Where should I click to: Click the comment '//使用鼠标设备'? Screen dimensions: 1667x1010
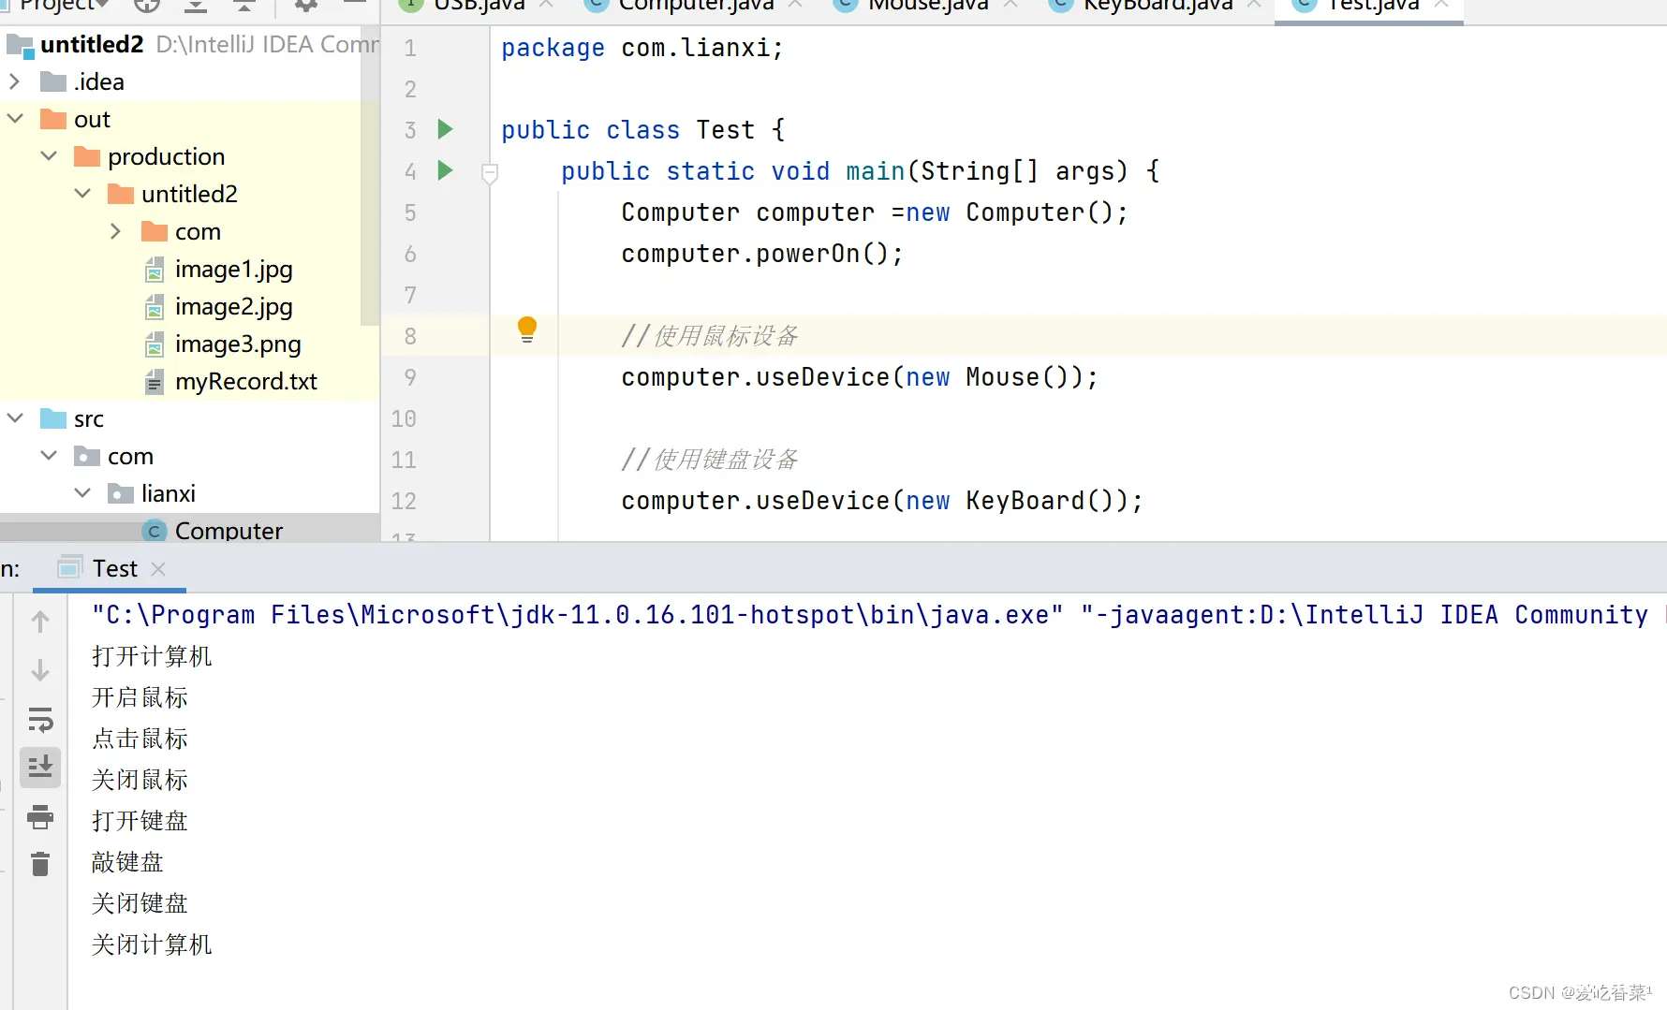(x=710, y=336)
